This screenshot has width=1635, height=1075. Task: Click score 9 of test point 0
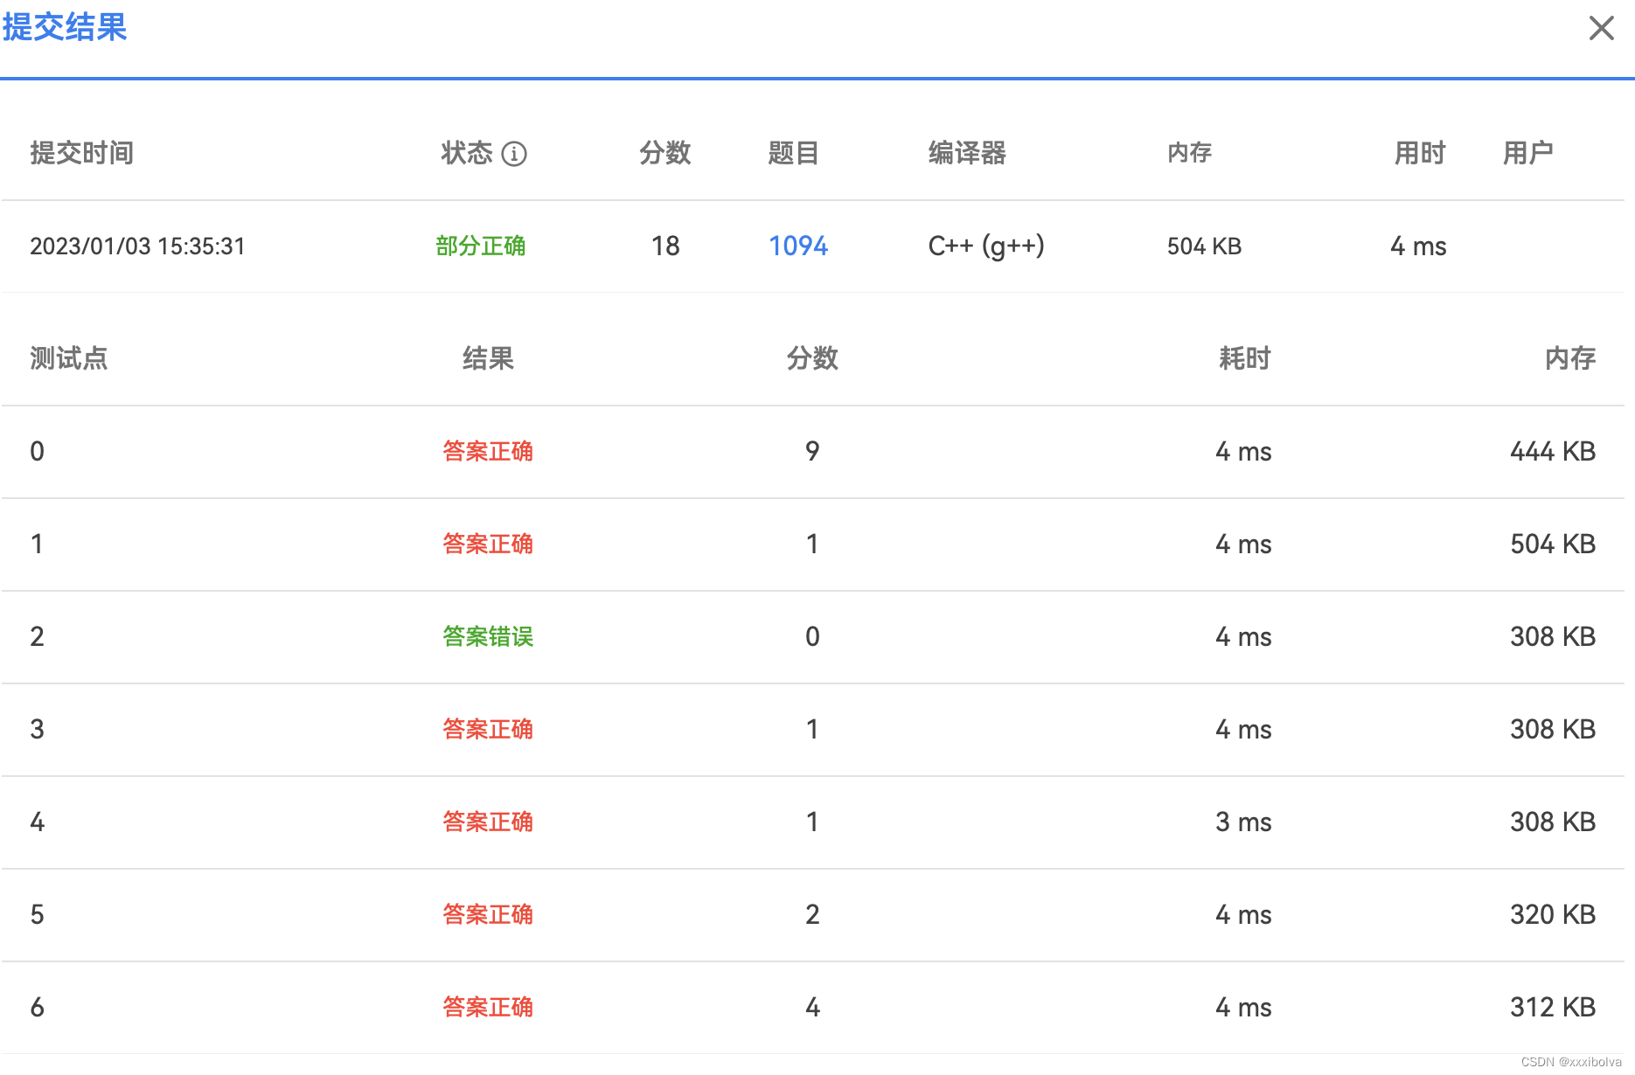(812, 452)
